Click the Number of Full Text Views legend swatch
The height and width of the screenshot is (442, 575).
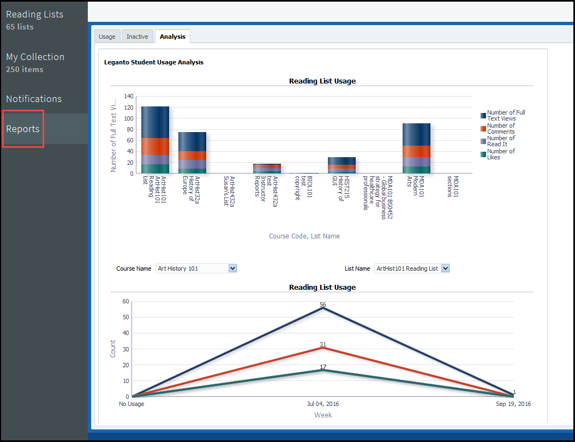click(483, 116)
